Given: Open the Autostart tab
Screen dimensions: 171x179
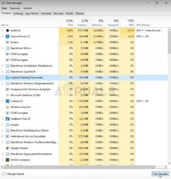Looking at the screenshot, I should click(x=46, y=13).
